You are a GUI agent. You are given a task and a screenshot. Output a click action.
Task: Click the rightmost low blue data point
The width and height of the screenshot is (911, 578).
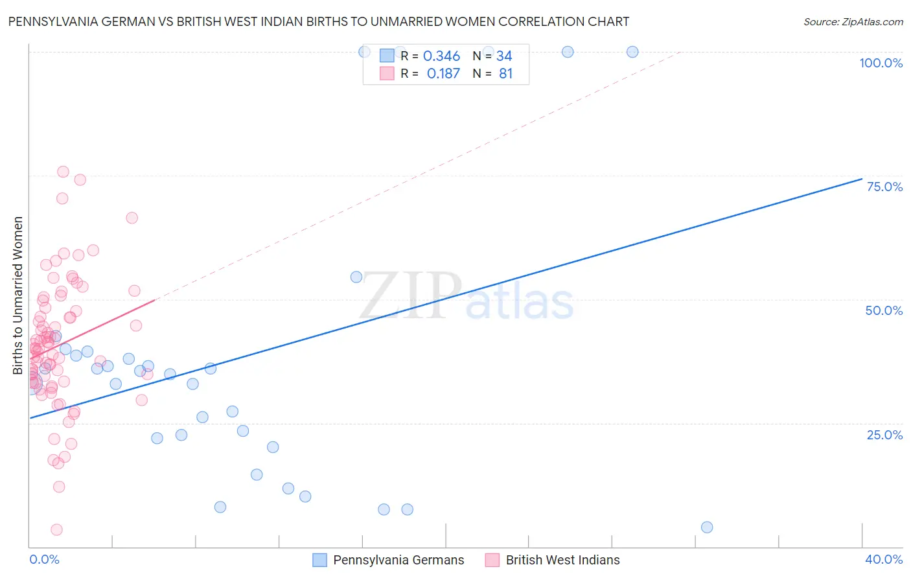click(x=707, y=527)
